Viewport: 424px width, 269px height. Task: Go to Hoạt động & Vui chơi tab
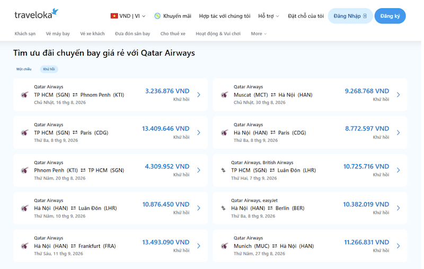point(218,34)
